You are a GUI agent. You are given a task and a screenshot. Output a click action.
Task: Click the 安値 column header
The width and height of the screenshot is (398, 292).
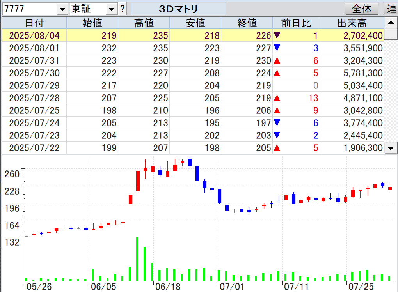[x=195, y=23]
